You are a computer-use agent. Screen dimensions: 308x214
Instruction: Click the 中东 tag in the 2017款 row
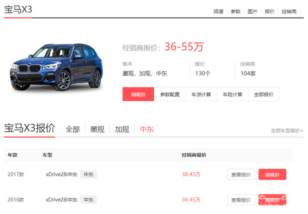tap(89, 174)
